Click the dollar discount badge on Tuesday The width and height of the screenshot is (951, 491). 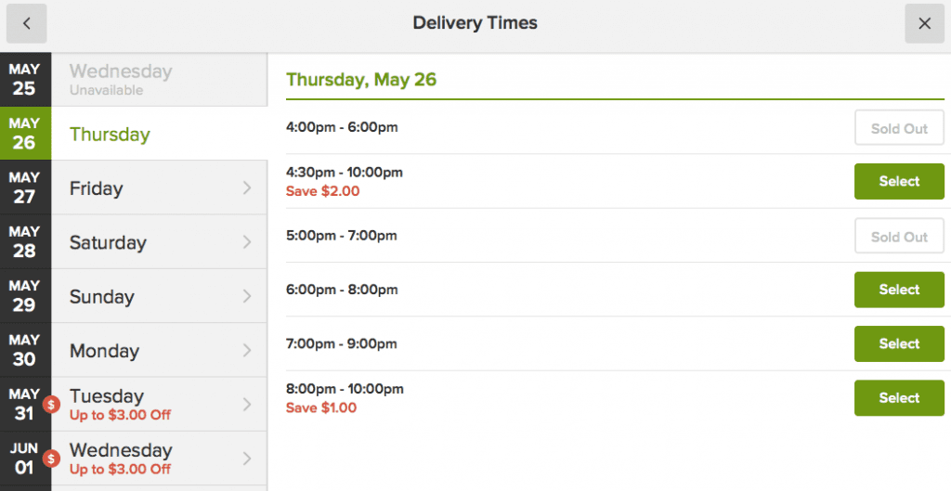coord(52,405)
